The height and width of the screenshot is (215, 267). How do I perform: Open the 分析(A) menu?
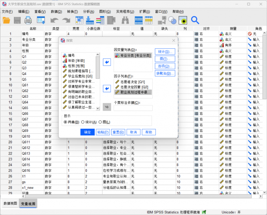point(89,11)
